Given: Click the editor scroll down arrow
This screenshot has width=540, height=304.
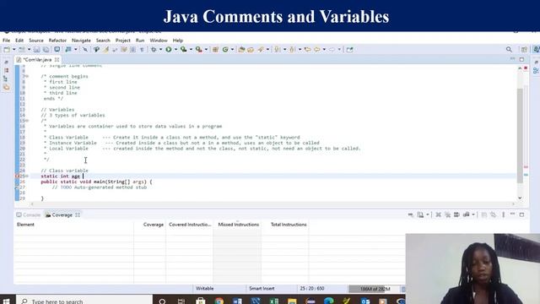Looking at the screenshot, I should [520, 198].
